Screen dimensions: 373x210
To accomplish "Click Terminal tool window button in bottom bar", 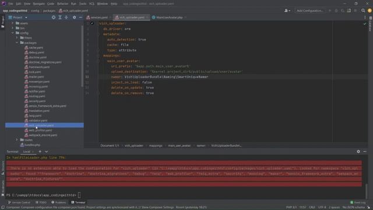I will tap(78, 202).
